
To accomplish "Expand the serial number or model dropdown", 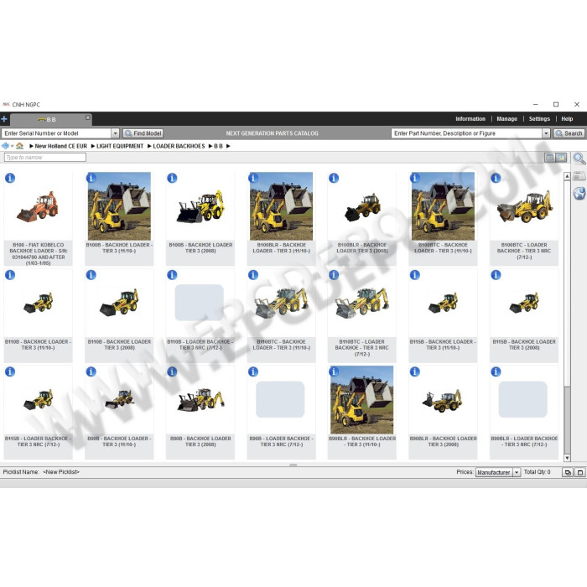I will (116, 133).
